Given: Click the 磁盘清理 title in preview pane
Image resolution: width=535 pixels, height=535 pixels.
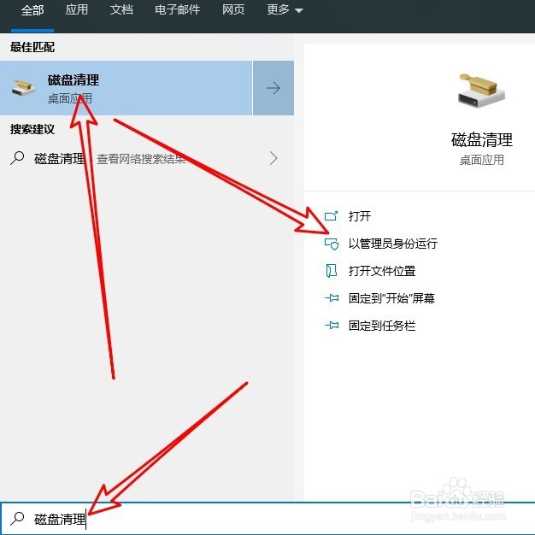Looking at the screenshot, I should coord(482,140).
